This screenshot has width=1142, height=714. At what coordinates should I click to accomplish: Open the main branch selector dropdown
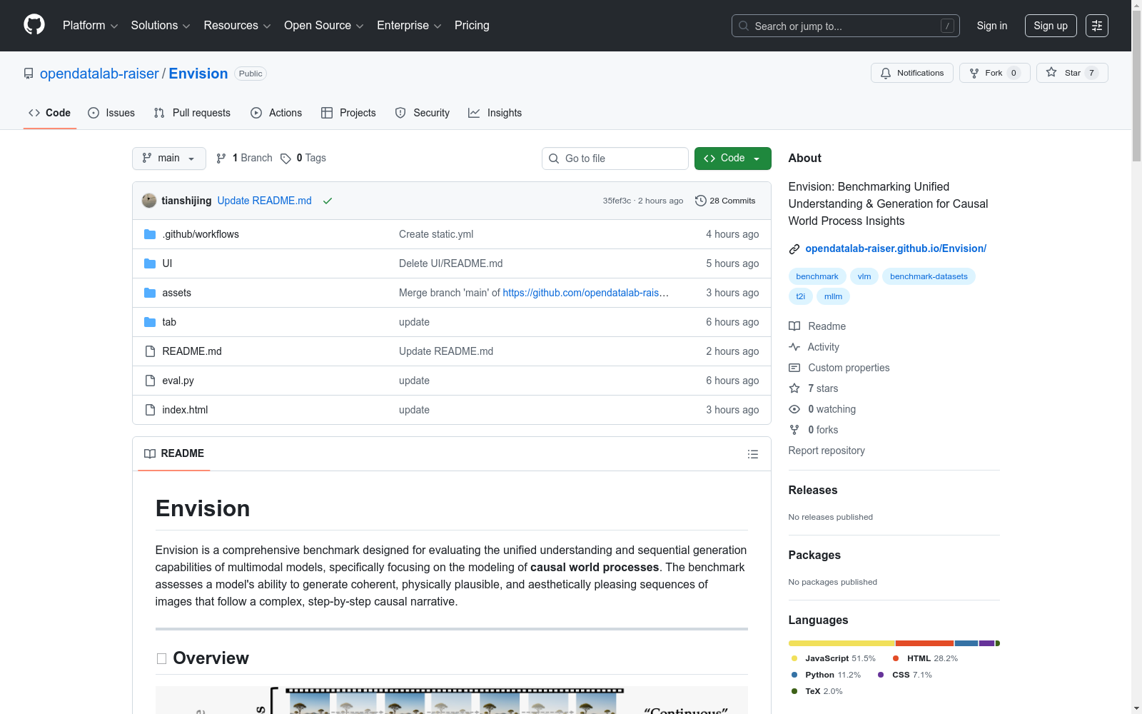tap(169, 159)
